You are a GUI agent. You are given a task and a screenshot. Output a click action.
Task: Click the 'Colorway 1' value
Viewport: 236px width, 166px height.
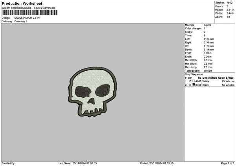pyautogui.click(x=20, y=22)
